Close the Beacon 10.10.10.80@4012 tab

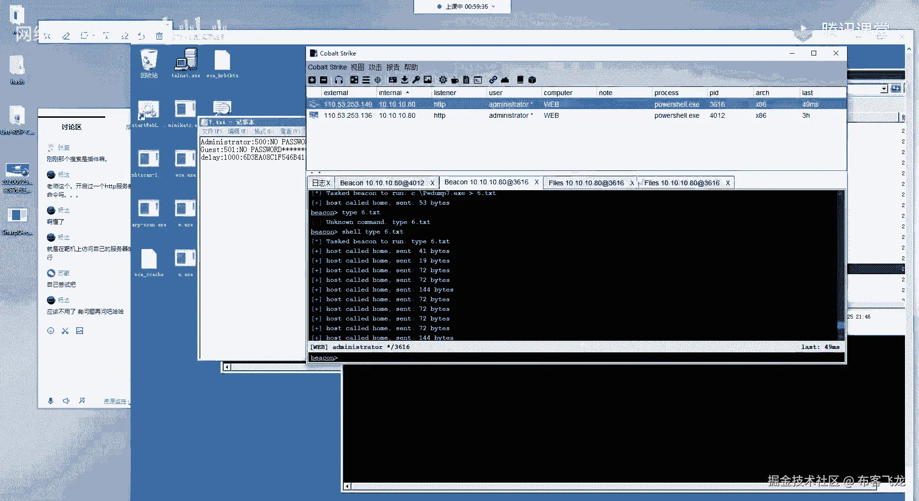tap(432, 183)
